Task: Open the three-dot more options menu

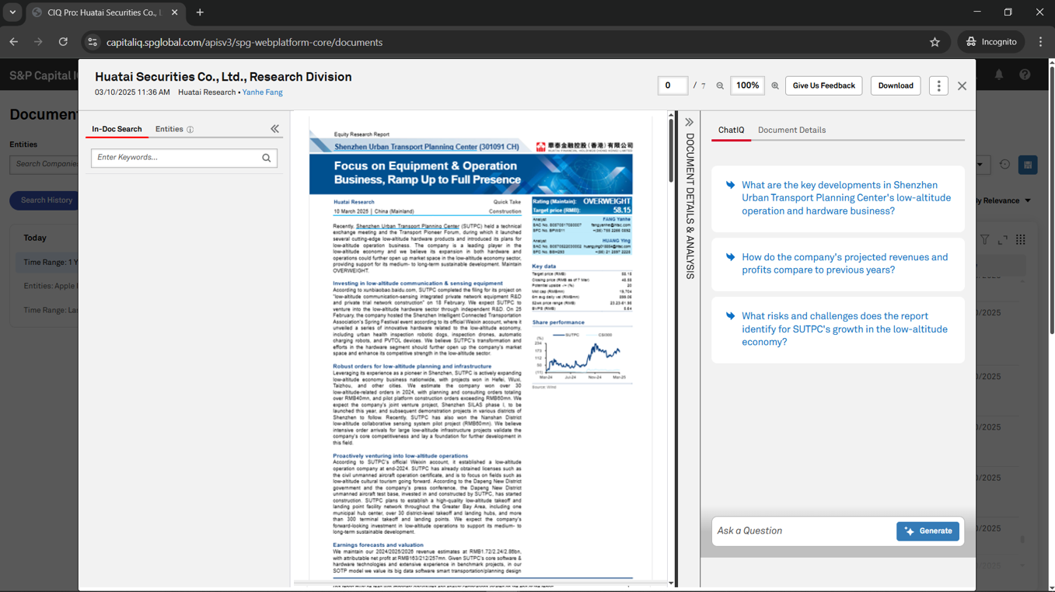Action: tap(938, 85)
